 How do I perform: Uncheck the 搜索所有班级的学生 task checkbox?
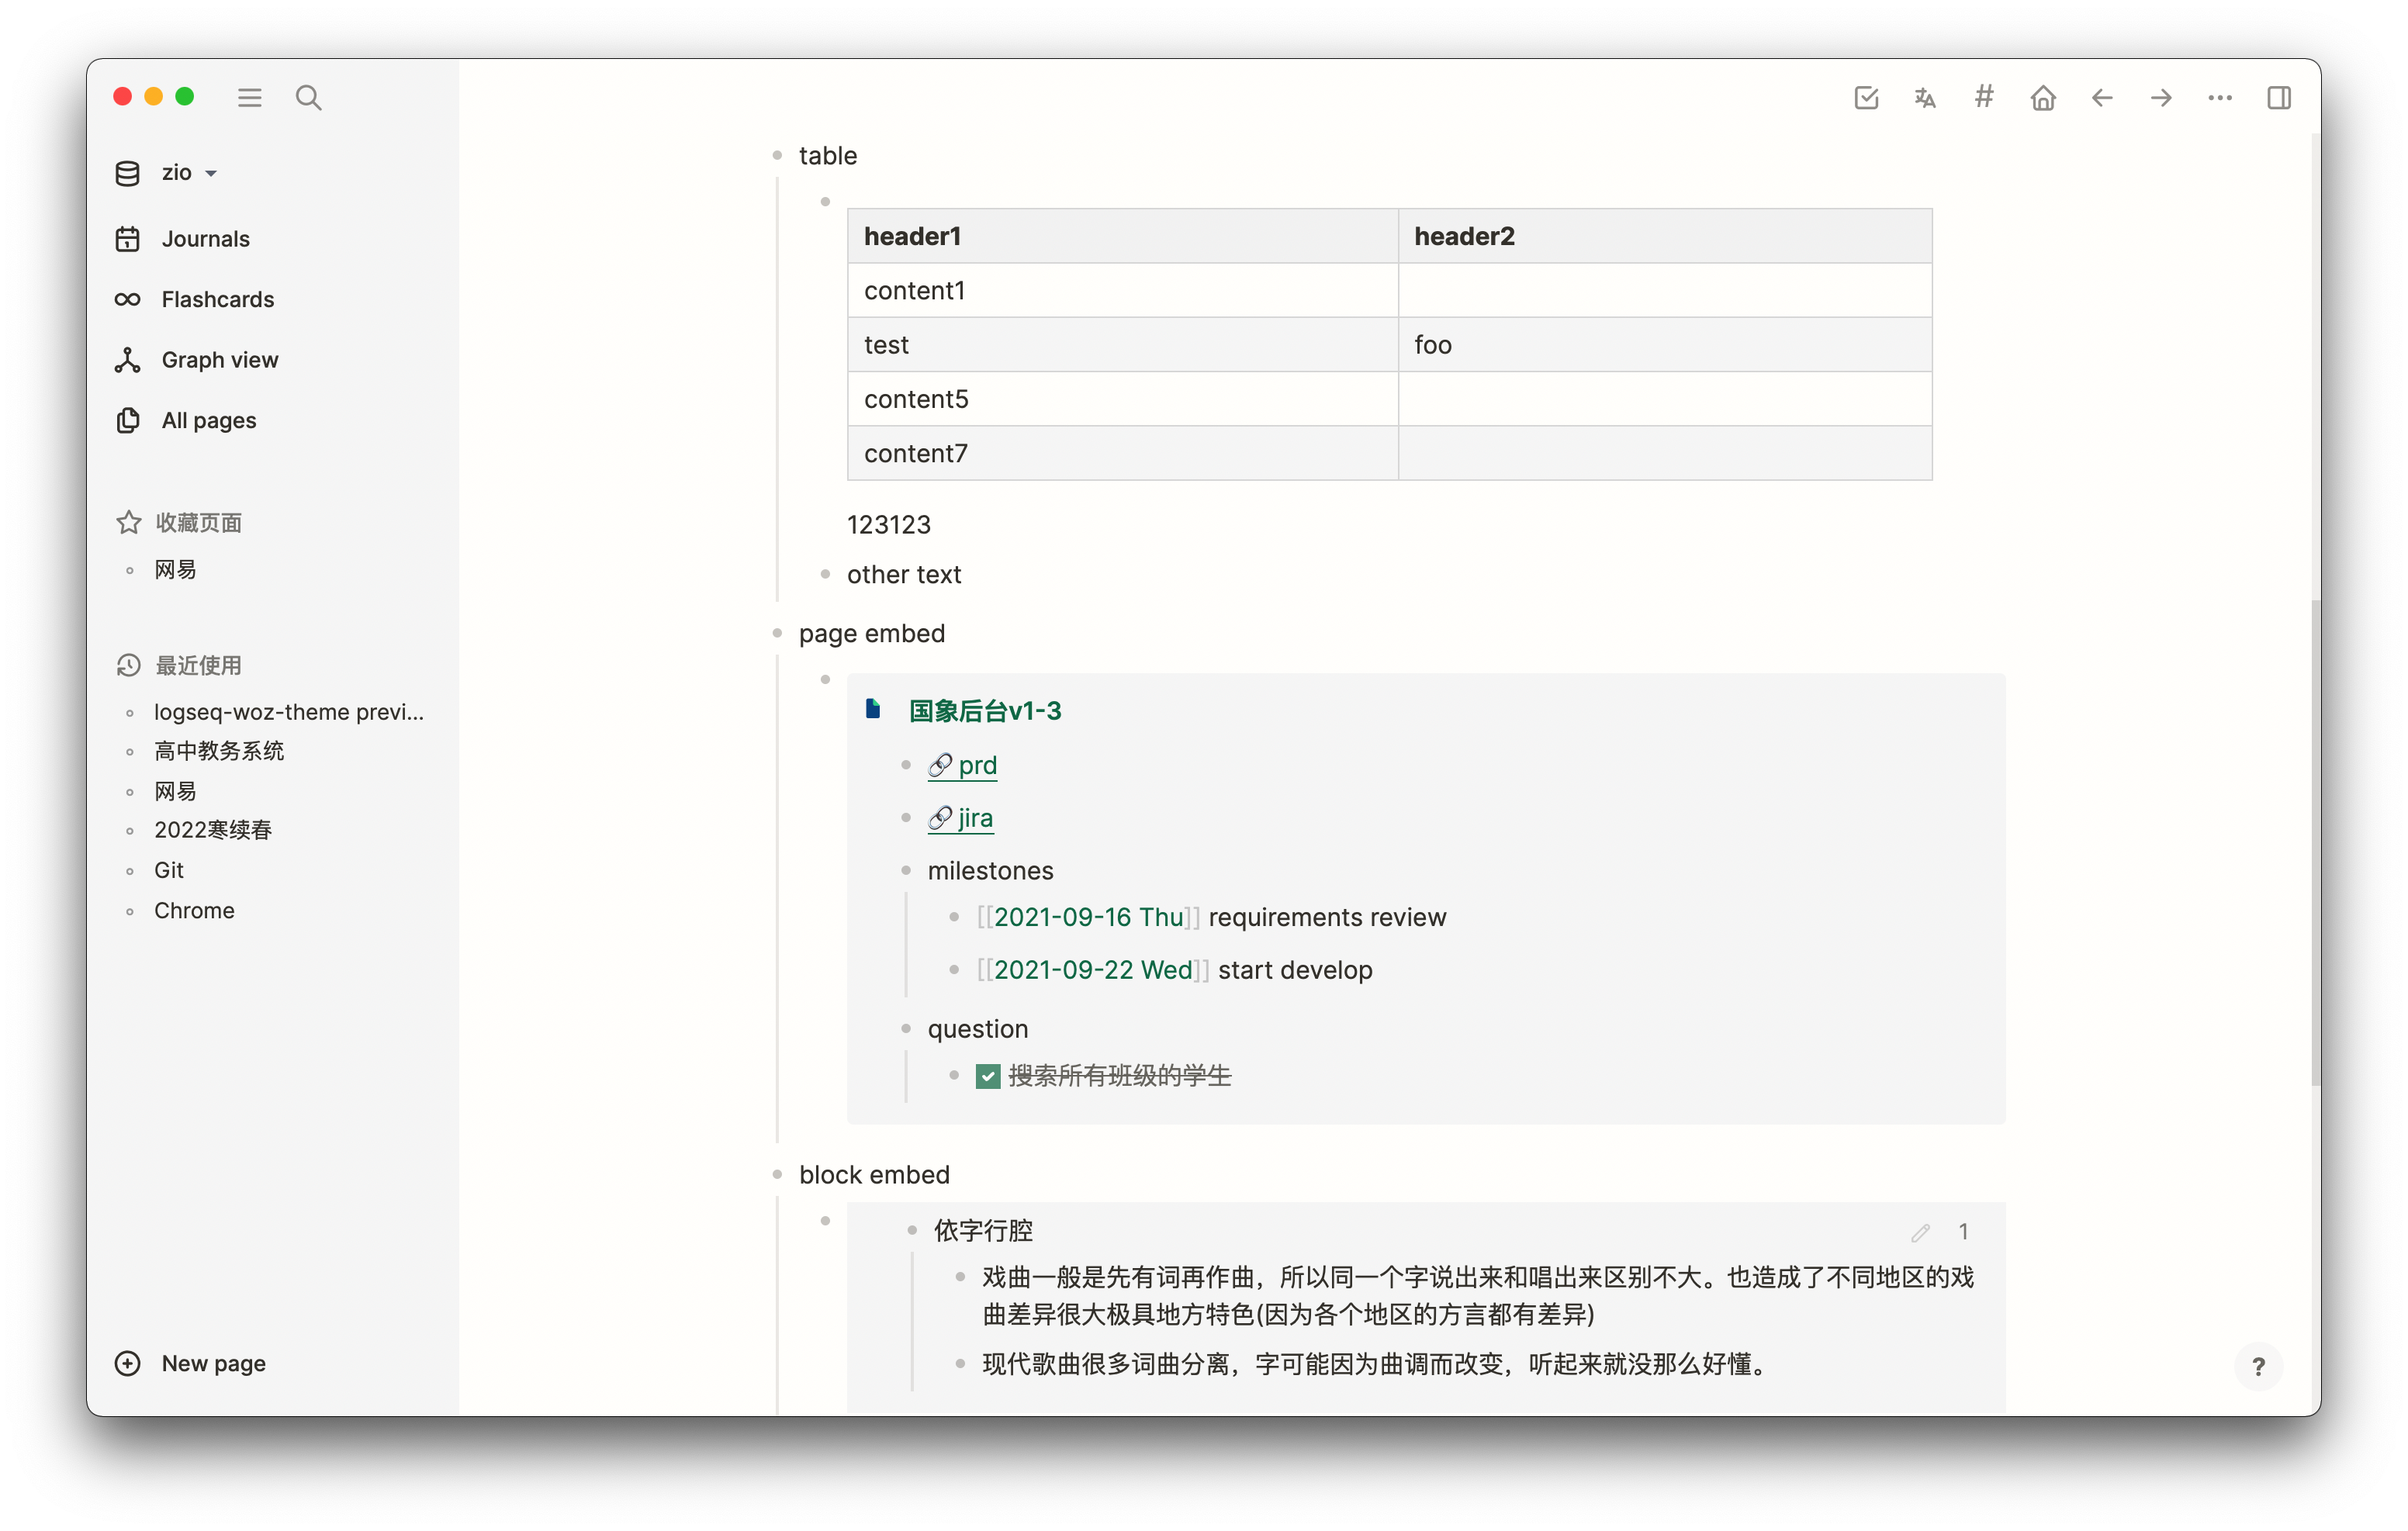pos(988,1076)
